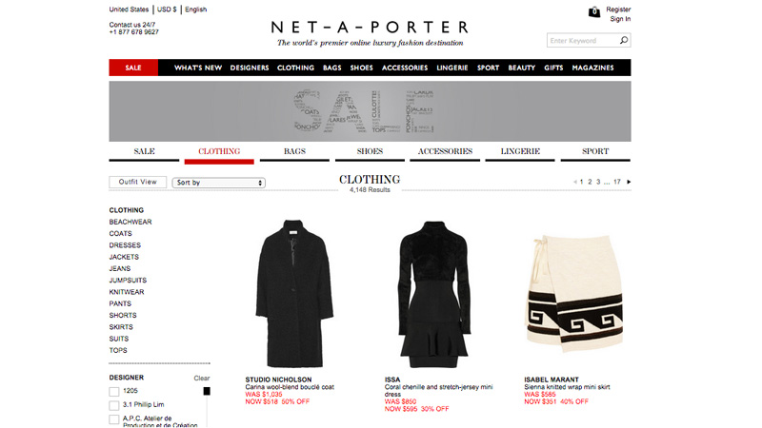
Task: Clear the designer filter
Action: [202, 378]
